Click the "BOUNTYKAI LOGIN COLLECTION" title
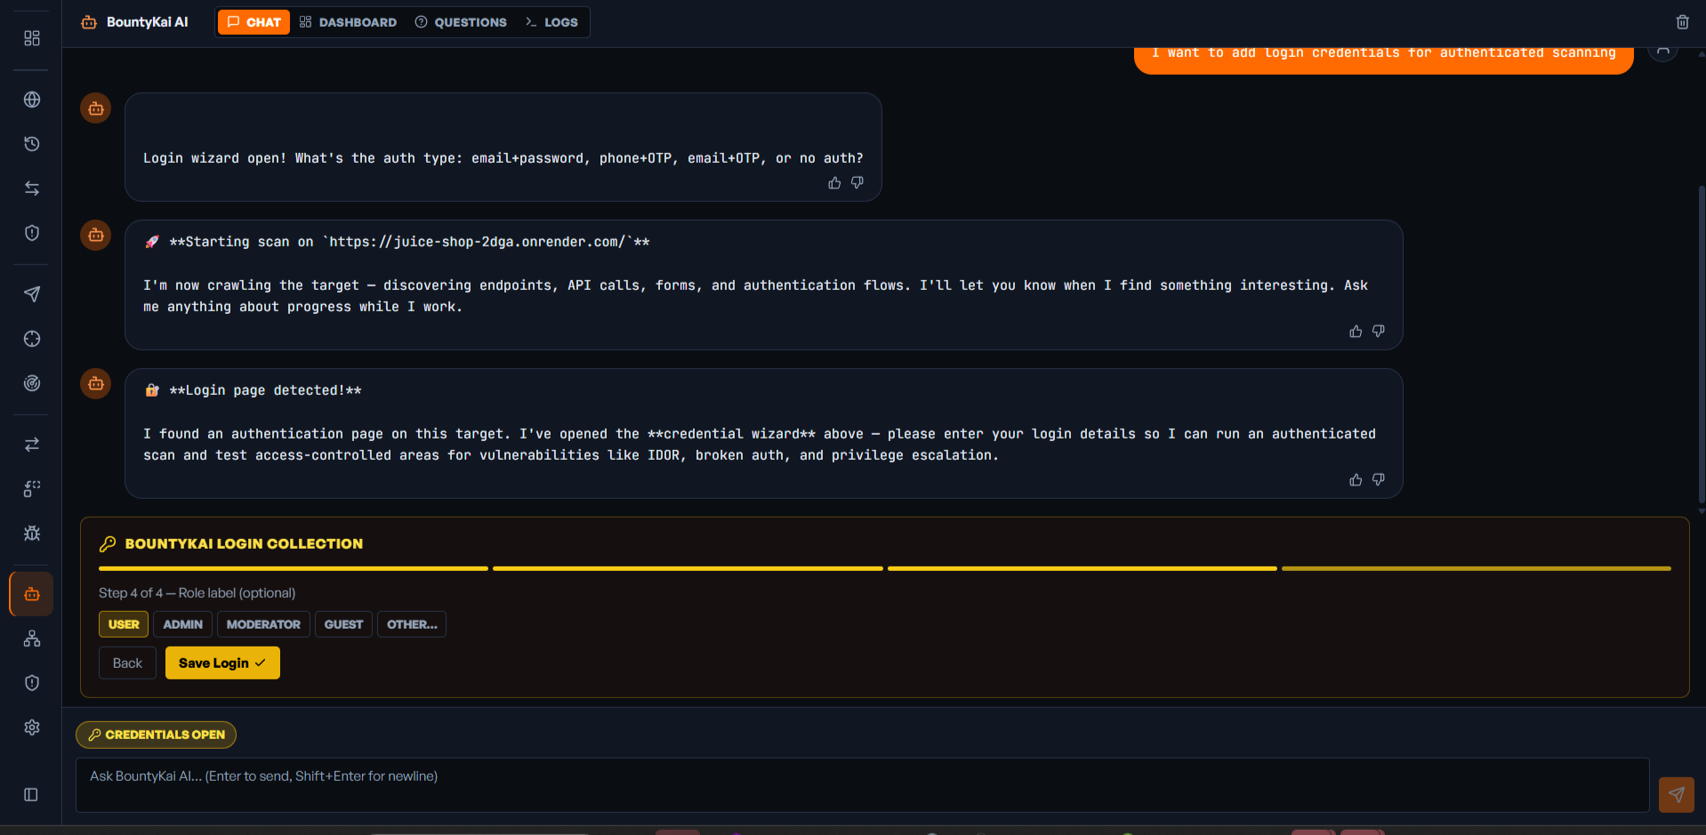Screen dimensions: 1706x835 tap(244, 544)
